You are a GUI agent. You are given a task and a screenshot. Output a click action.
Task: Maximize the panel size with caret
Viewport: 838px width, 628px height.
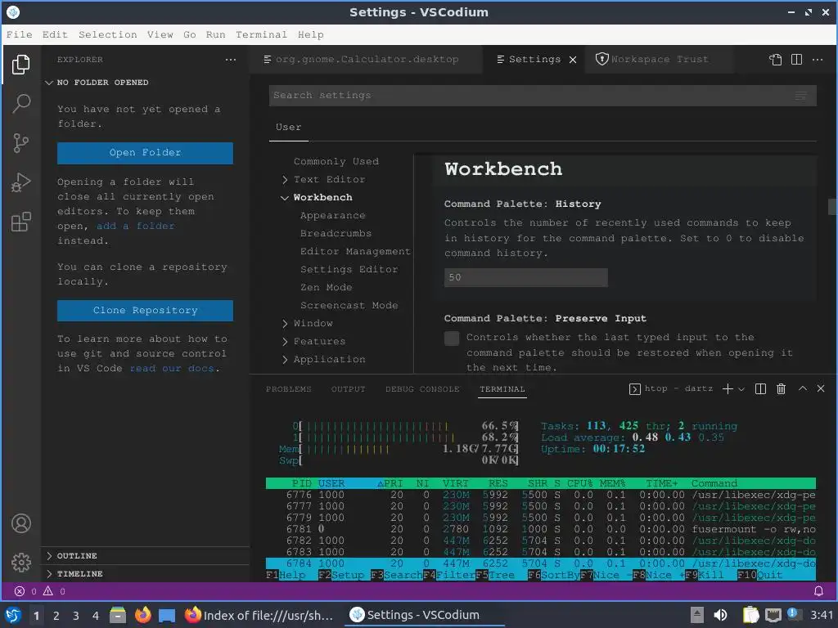coord(803,388)
